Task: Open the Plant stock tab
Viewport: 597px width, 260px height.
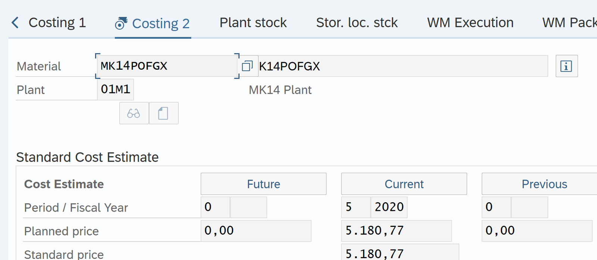Action: click(253, 23)
